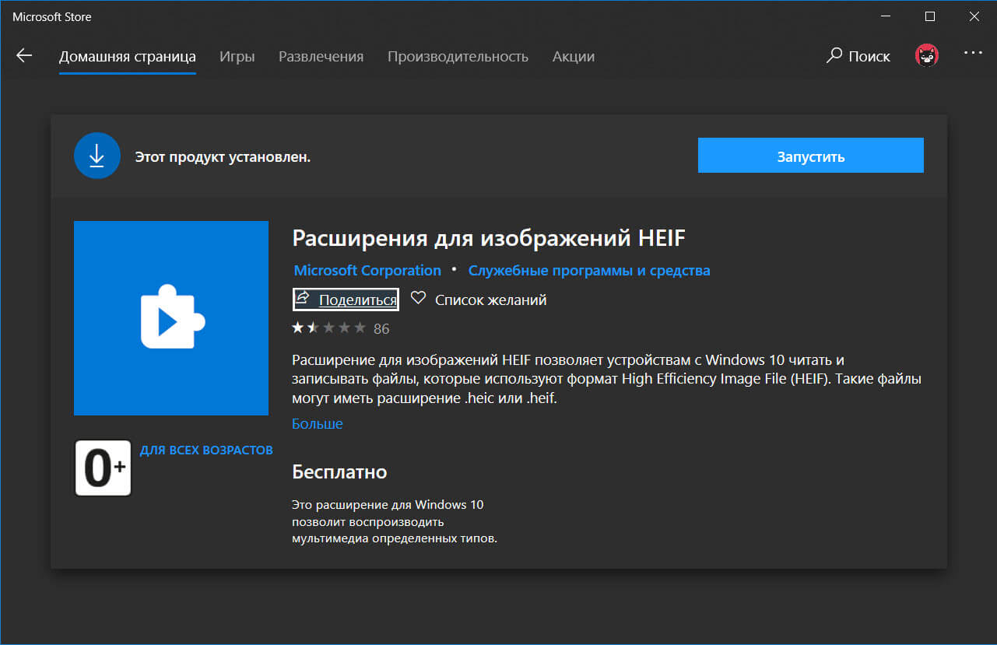Click the Бесплатно price text

[x=339, y=471]
